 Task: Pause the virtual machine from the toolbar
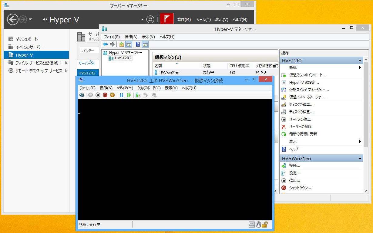pos(122,95)
